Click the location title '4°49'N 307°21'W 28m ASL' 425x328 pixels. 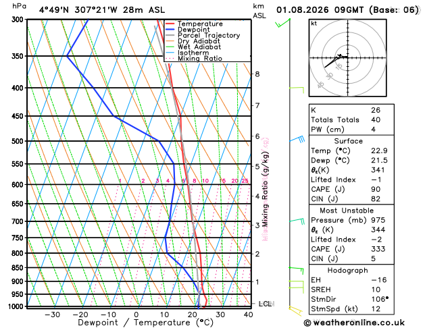tap(101, 10)
